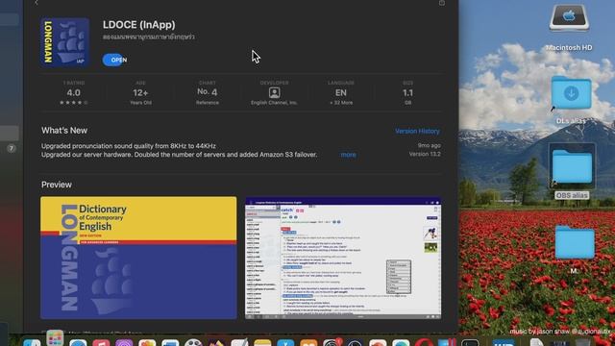Click the rating stars under 4.0

[74, 103]
